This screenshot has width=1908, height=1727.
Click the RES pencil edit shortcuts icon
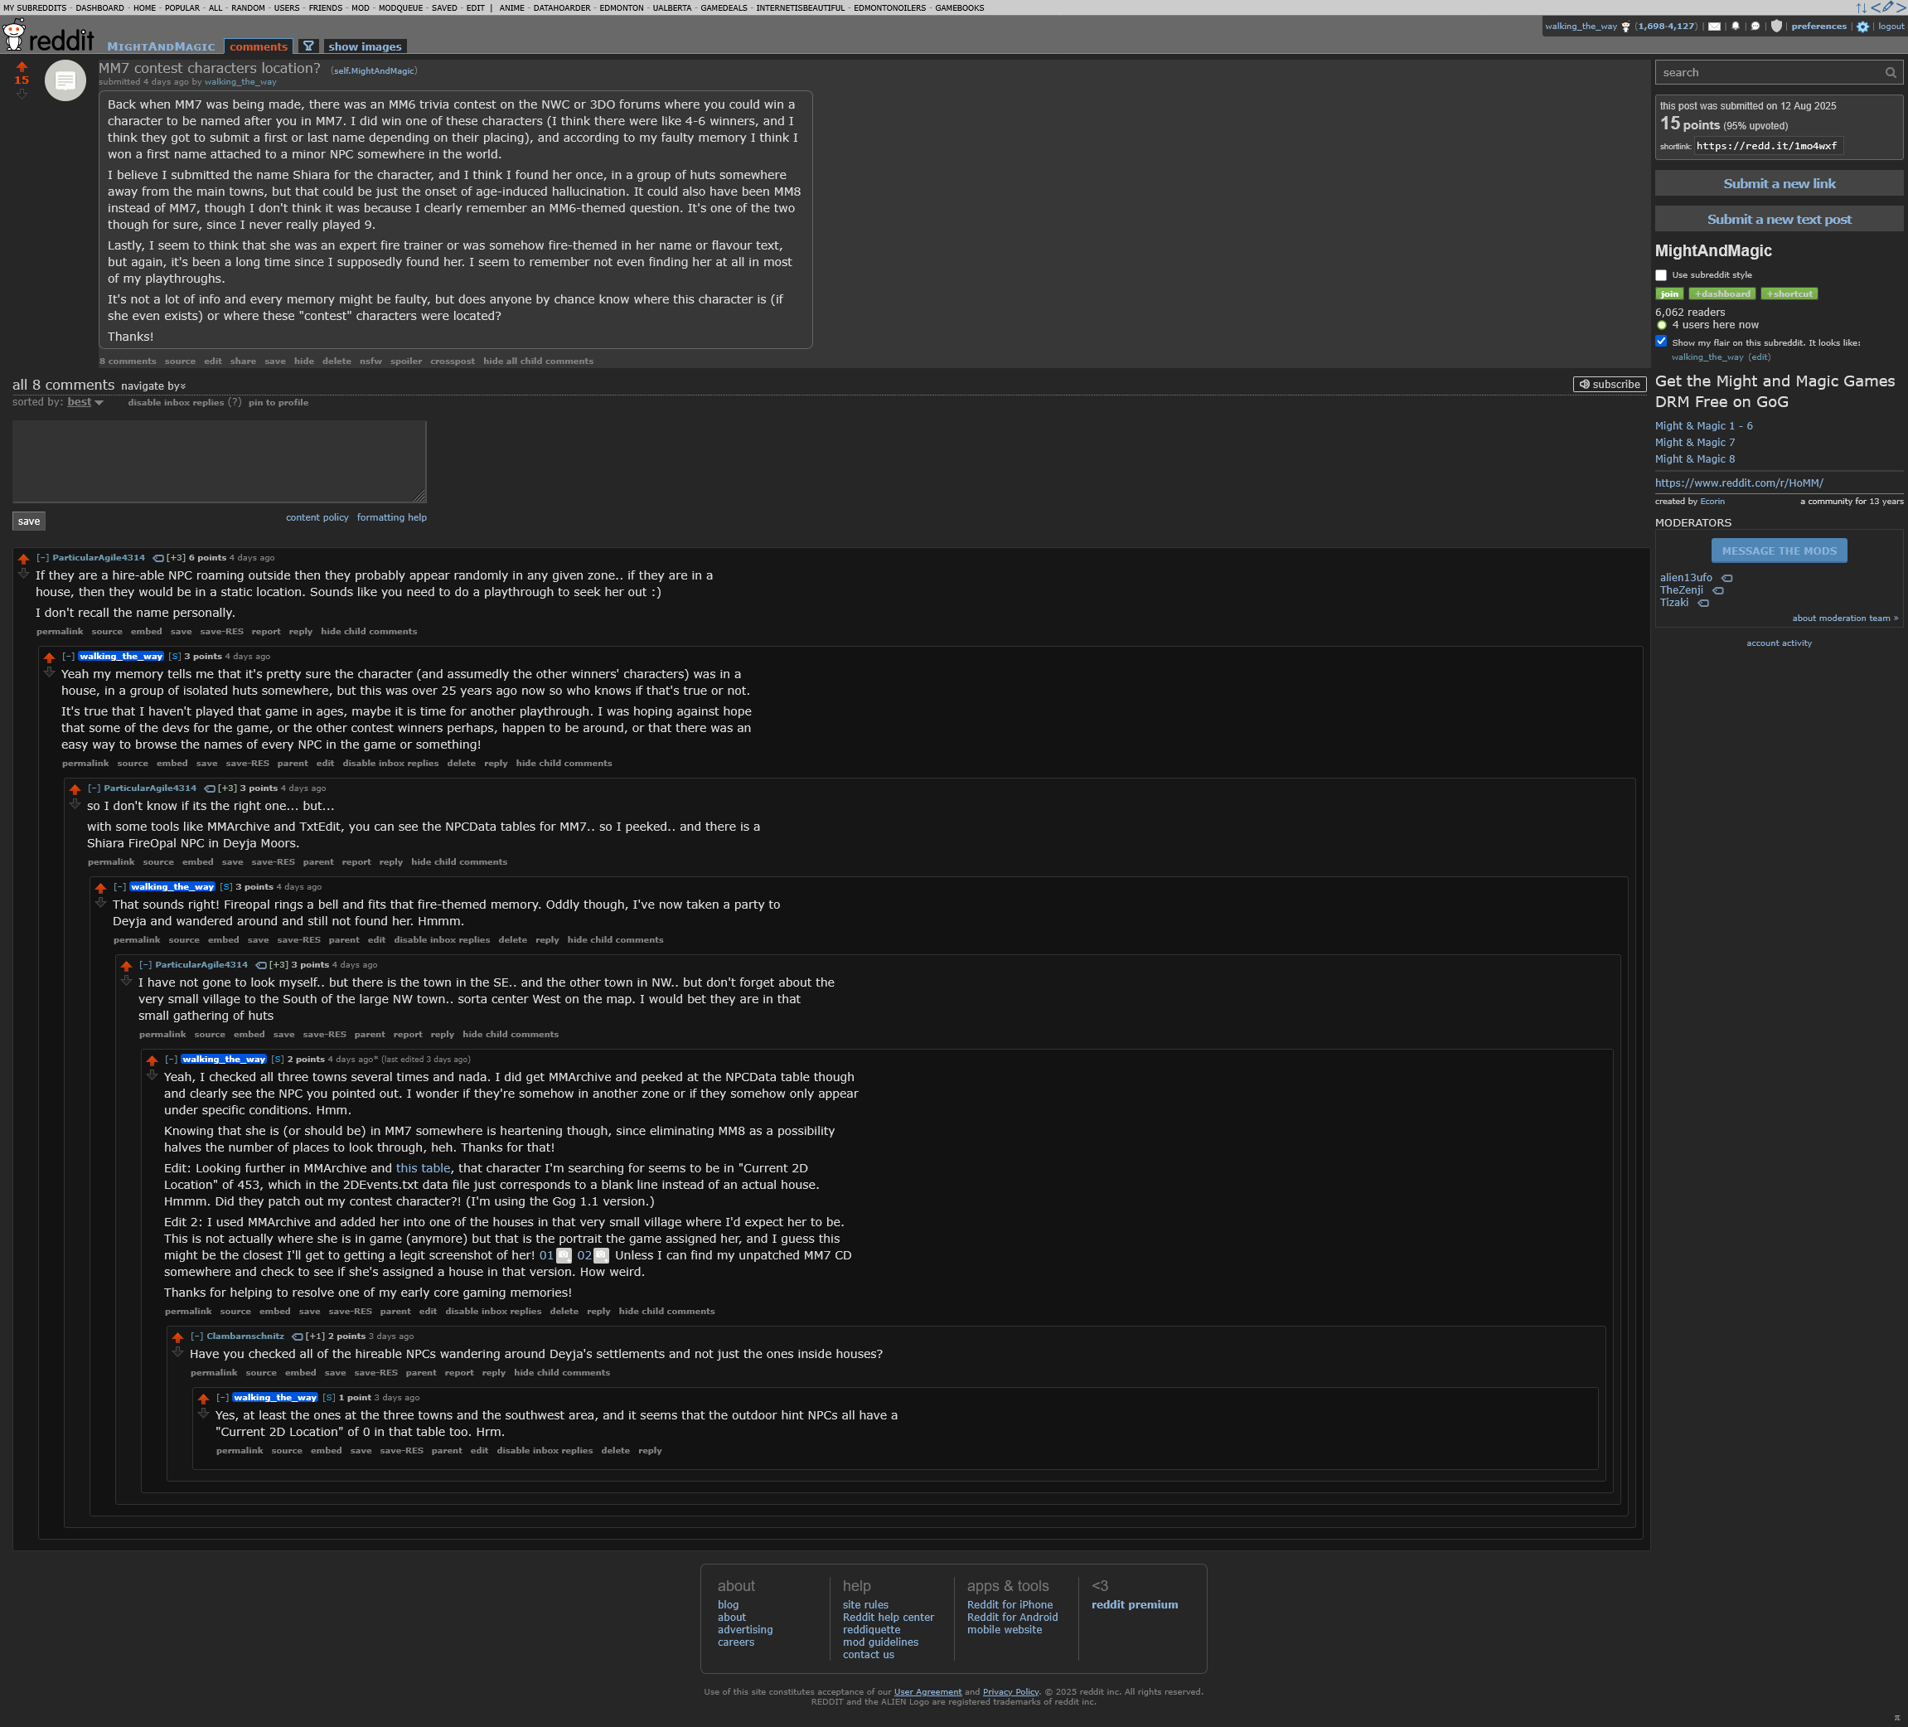pyautogui.click(x=1887, y=7)
